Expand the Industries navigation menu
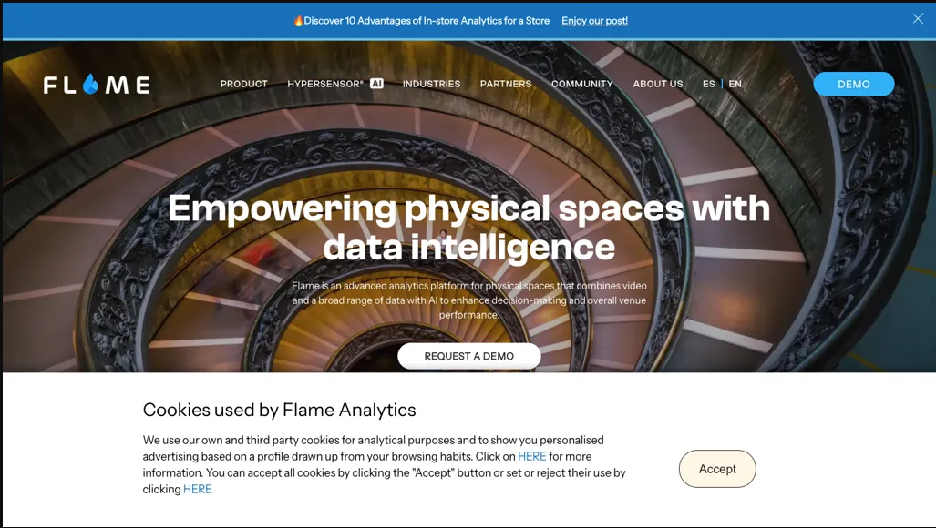The image size is (936, 528). pyautogui.click(x=431, y=84)
